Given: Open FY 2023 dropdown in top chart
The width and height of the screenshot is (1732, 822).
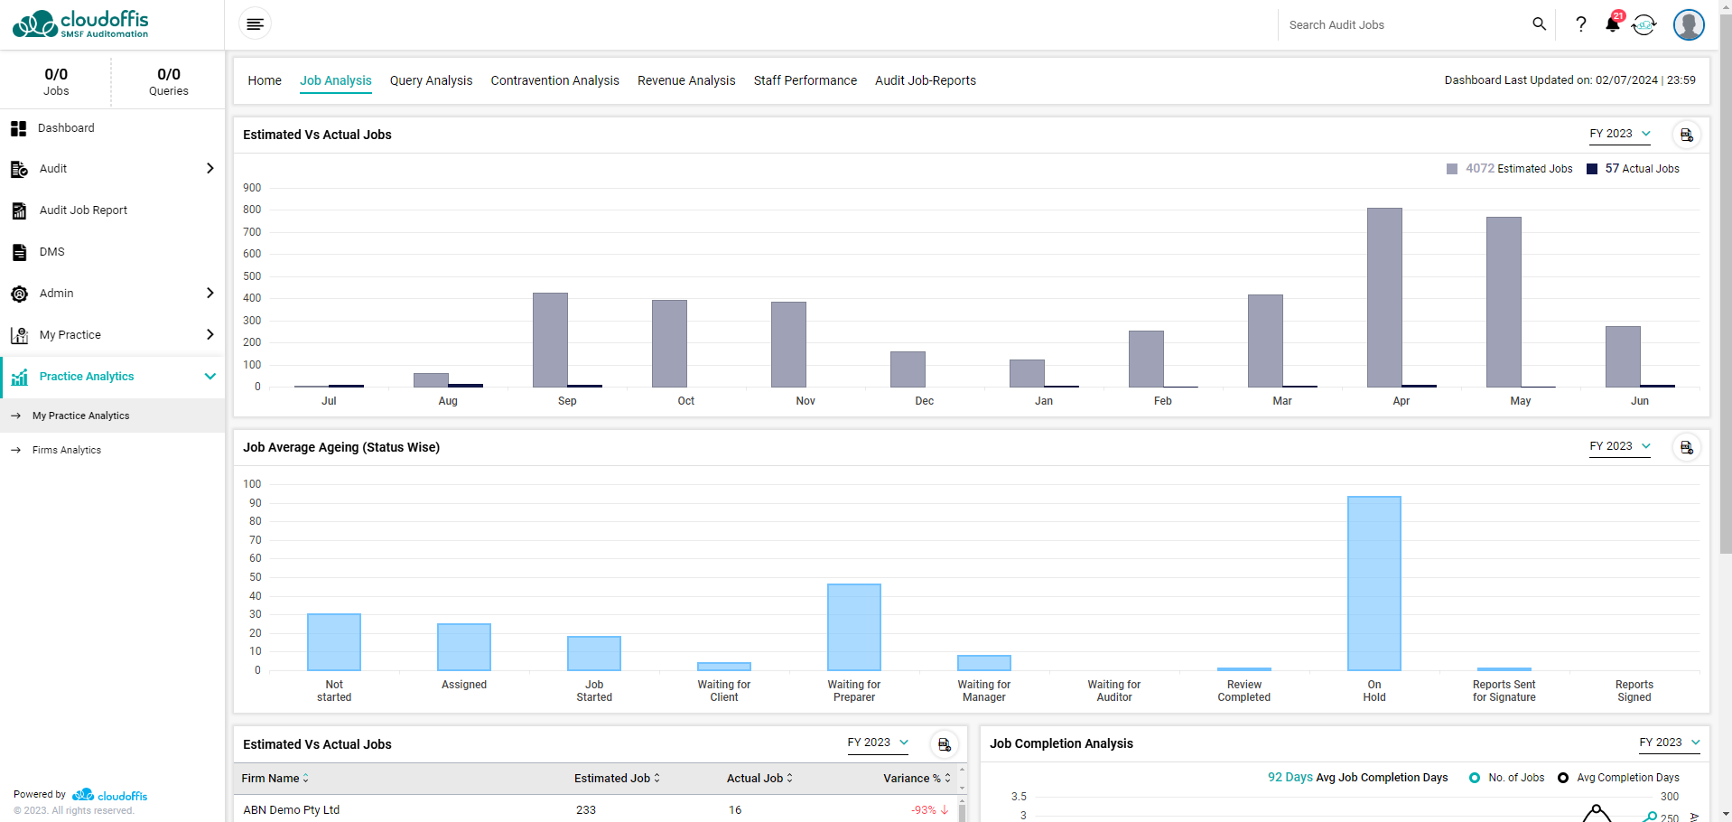Looking at the screenshot, I should (x=1620, y=134).
